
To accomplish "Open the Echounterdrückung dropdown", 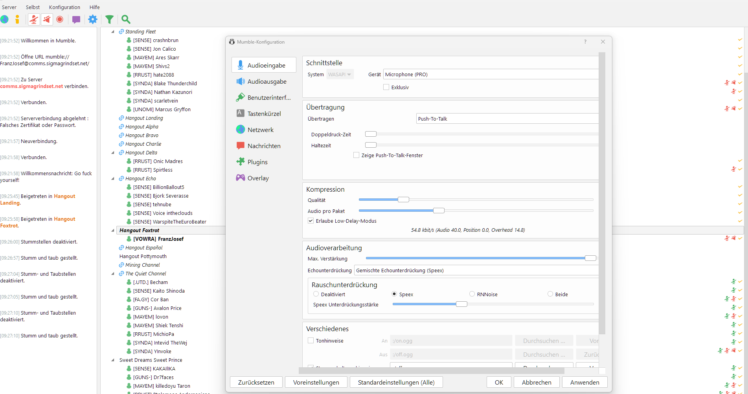I will pos(476,270).
